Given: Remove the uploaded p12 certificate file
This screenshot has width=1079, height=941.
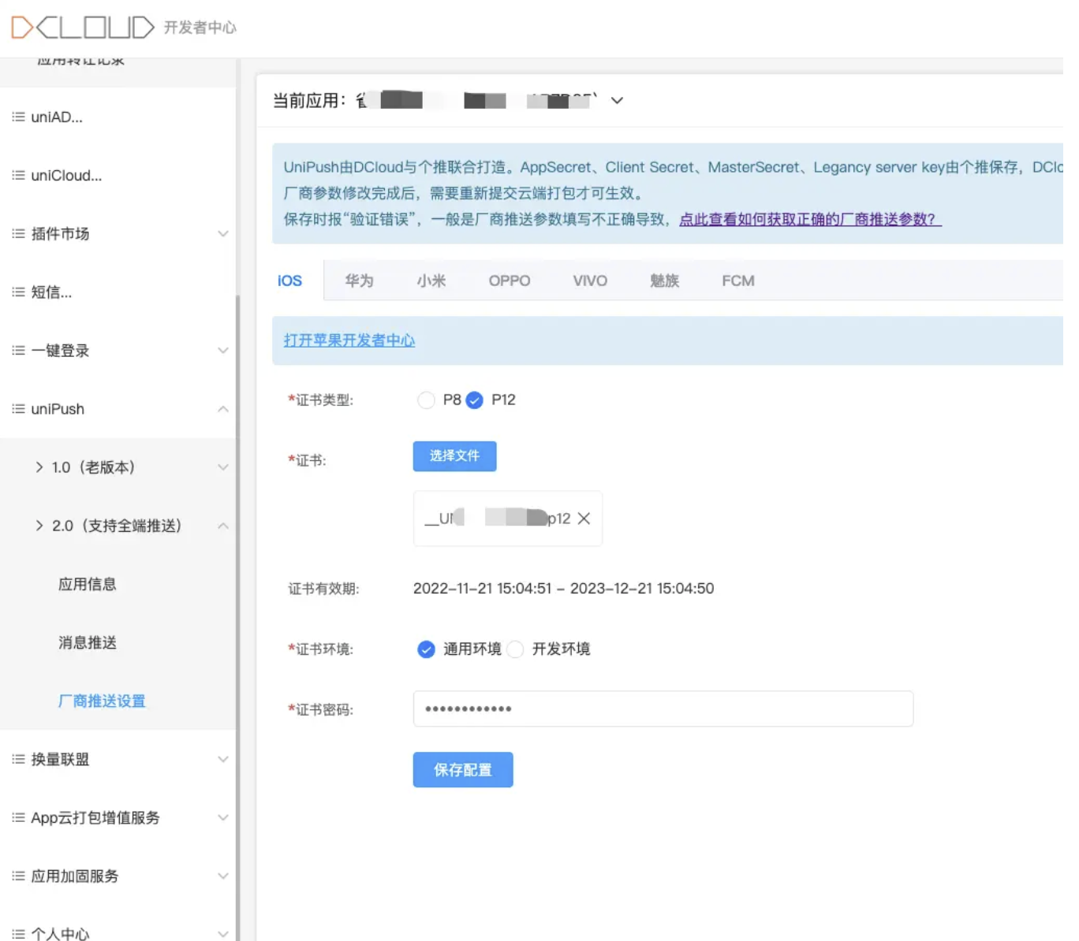Looking at the screenshot, I should (584, 519).
